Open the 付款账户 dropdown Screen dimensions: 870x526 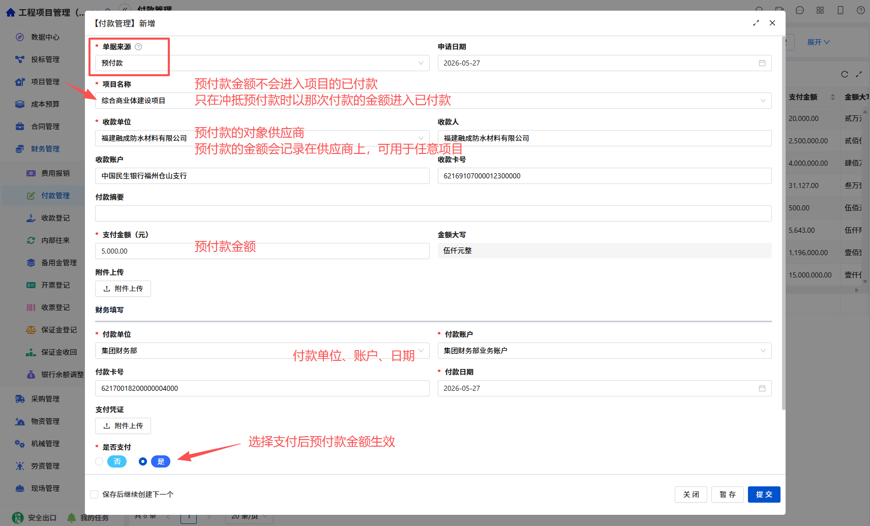coord(605,351)
